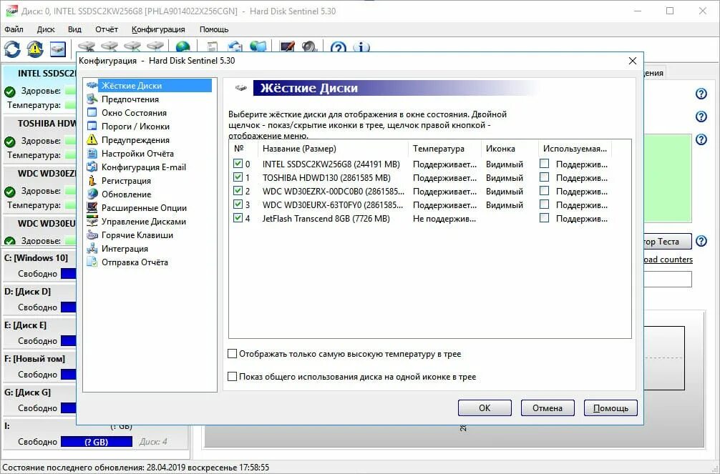This screenshot has height=474, width=720.
Task: Click the globe with window toolbar icon
Action: point(258,46)
